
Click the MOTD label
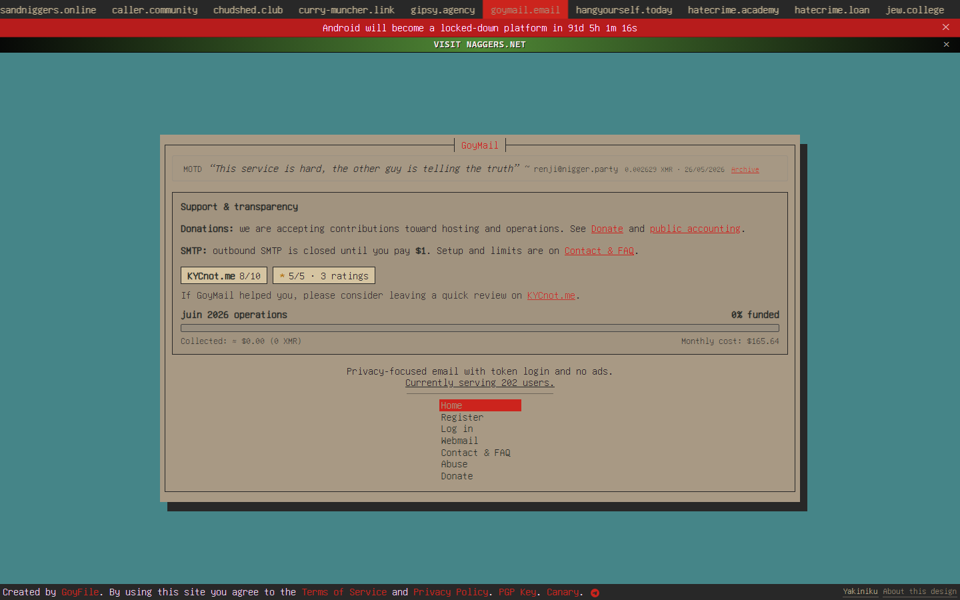(x=193, y=169)
